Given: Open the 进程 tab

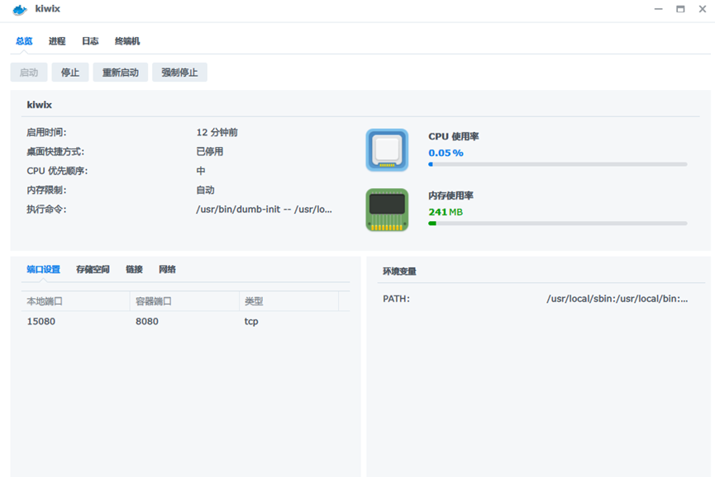Looking at the screenshot, I should [x=57, y=41].
